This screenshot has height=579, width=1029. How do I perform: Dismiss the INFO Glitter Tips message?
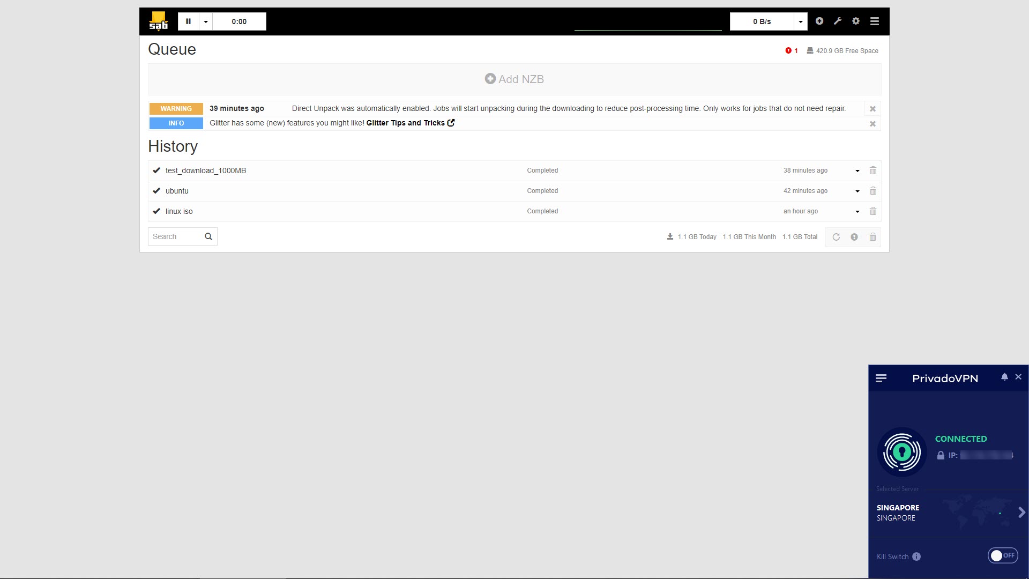pos(872,123)
